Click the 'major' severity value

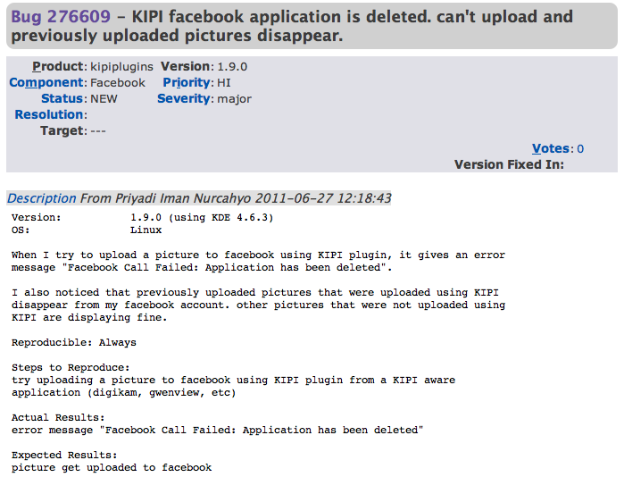point(234,99)
